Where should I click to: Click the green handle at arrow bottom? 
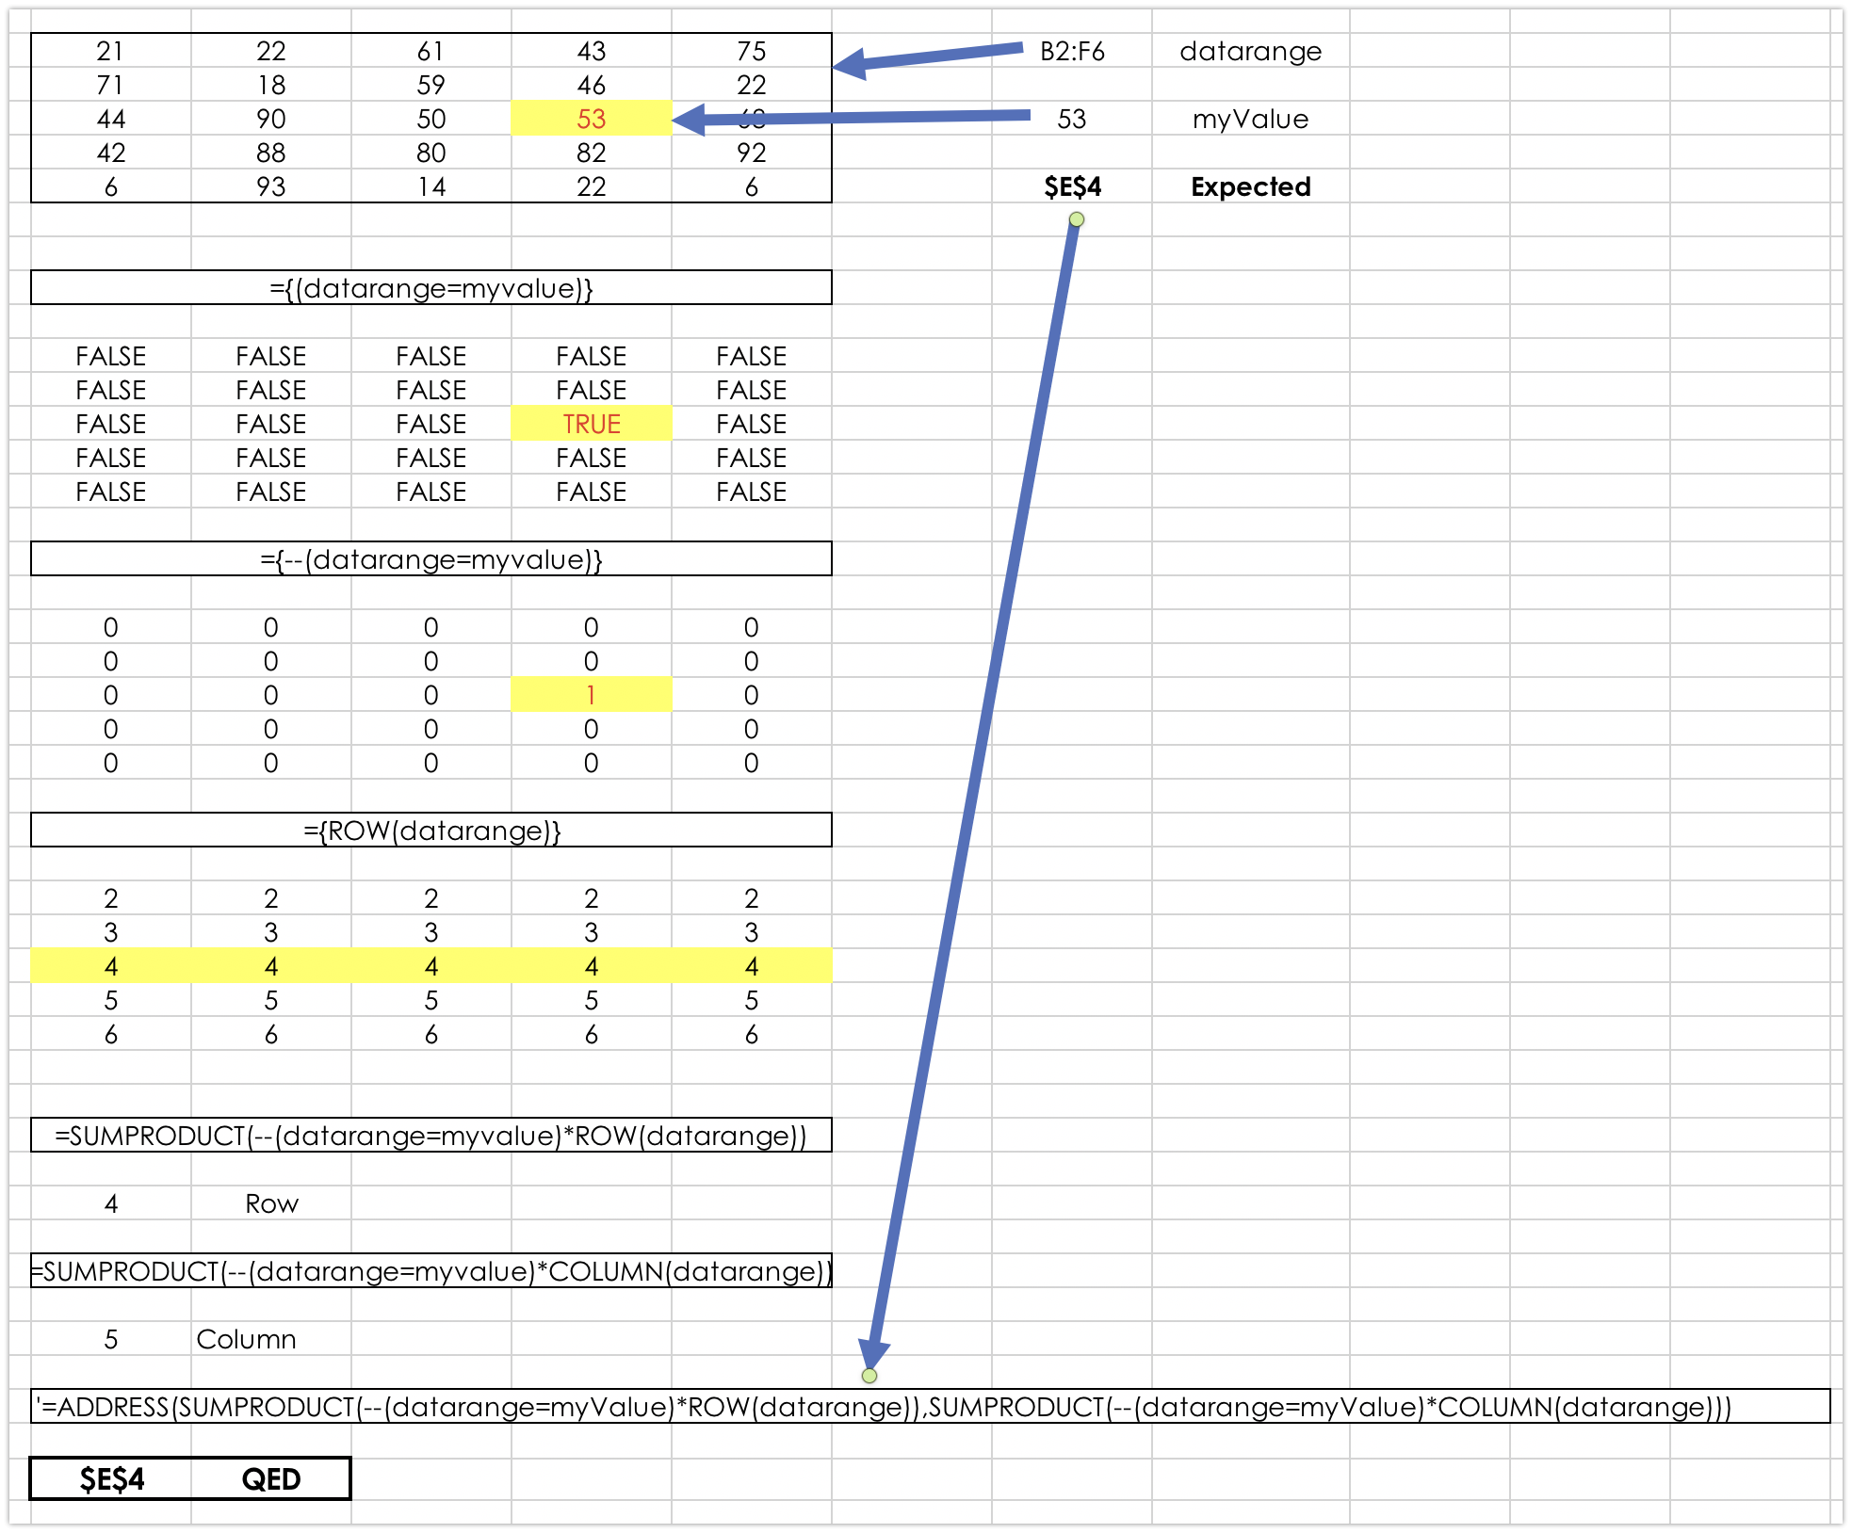tap(869, 1376)
